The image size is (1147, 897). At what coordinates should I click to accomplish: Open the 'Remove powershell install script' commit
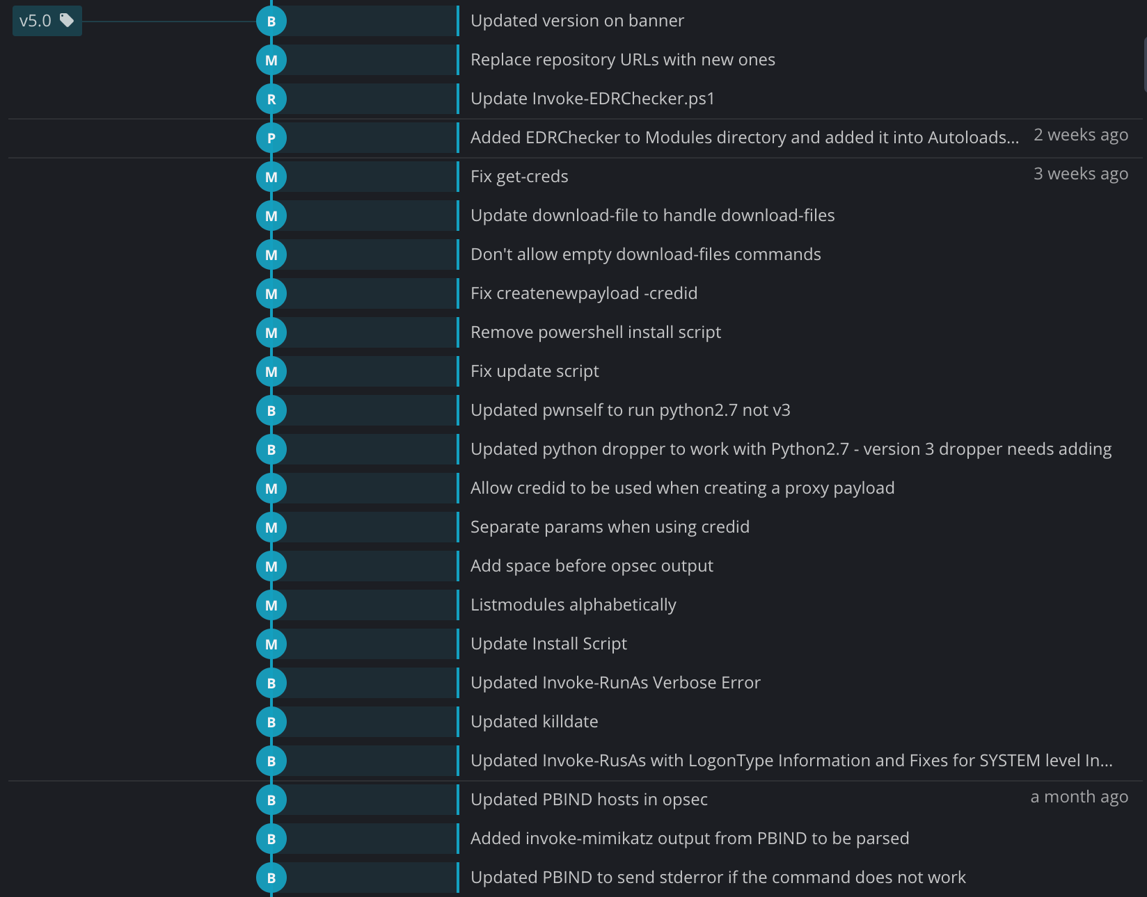(x=596, y=332)
